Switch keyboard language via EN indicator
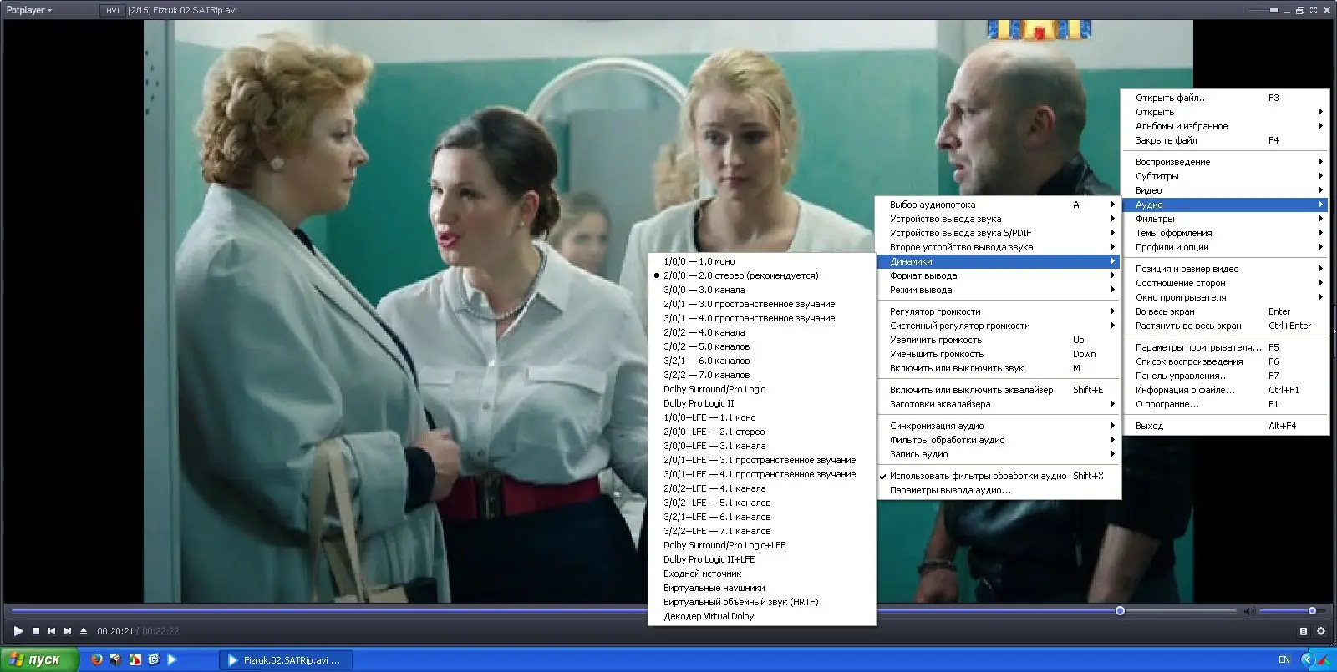This screenshot has height=672, width=1337. pyautogui.click(x=1284, y=659)
